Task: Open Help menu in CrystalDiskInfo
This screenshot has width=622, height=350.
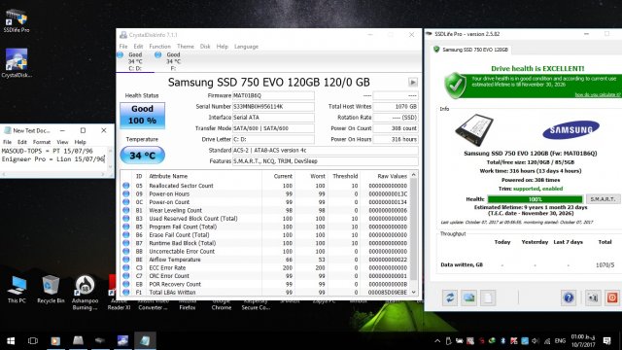Action: (223, 47)
